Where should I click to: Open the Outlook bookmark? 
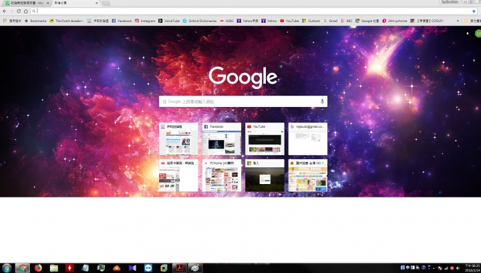311,21
